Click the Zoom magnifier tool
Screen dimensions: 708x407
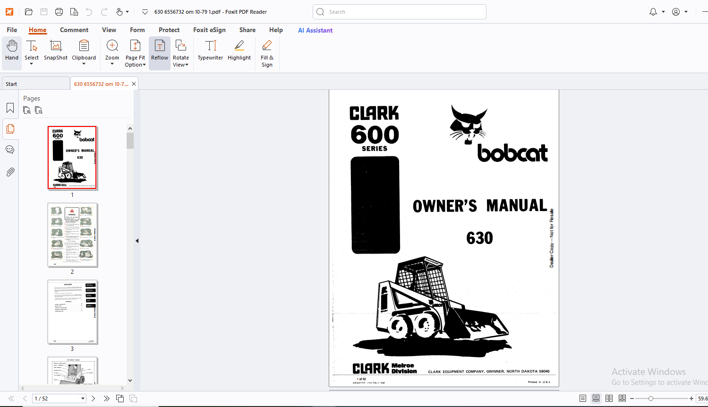(x=112, y=50)
